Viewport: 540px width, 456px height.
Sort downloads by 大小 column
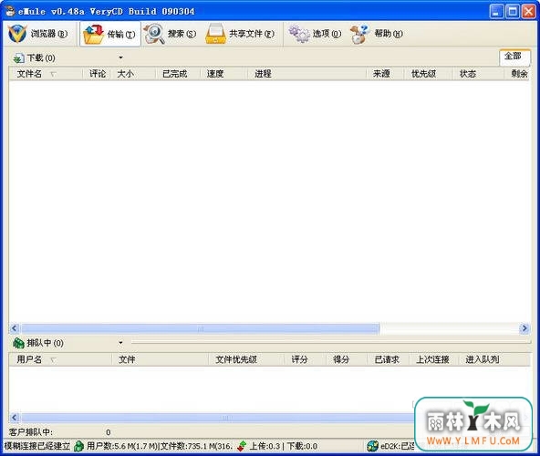coord(133,74)
